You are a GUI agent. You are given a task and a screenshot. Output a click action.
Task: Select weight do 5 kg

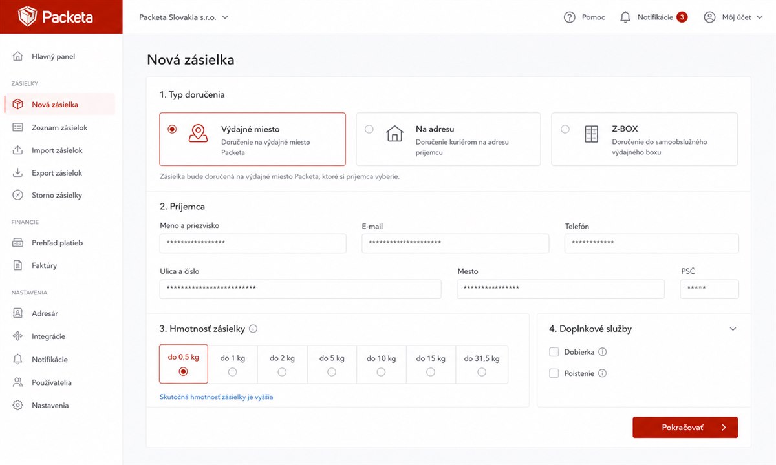click(332, 364)
